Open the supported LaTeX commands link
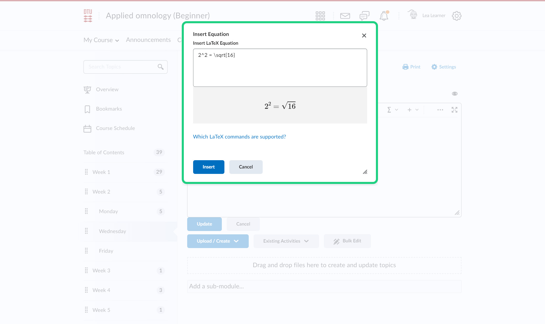The image size is (545, 324). tap(239, 137)
